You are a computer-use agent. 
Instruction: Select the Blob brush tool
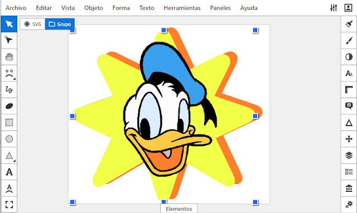coord(9,106)
